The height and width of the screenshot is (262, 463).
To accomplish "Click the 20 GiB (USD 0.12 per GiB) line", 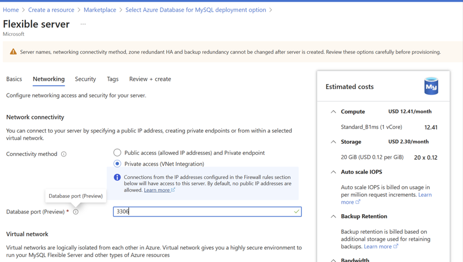I will pyautogui.click(x=372, y=157).
